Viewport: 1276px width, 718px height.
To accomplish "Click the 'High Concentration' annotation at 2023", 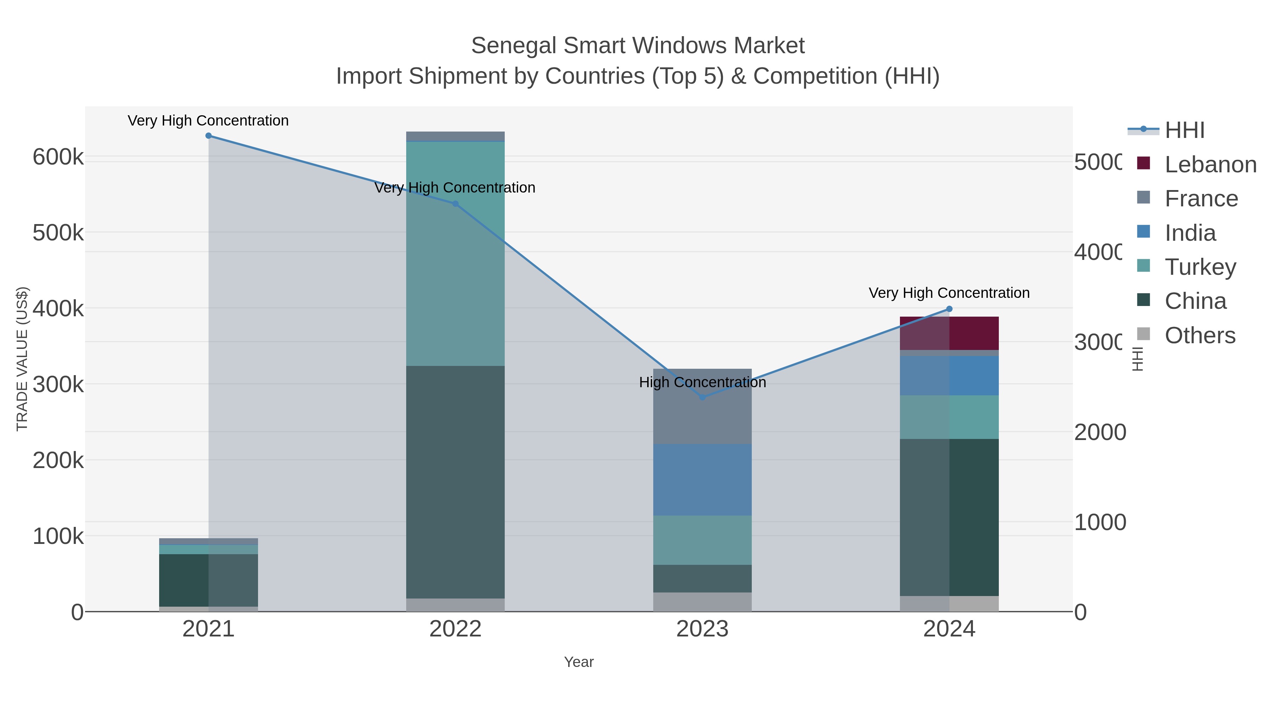I will [x=703, y=383].
